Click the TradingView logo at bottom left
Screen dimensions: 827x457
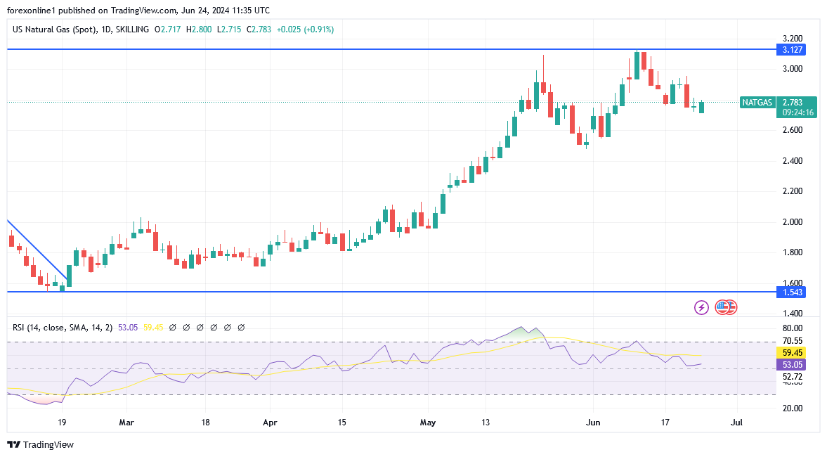point(40,444)
